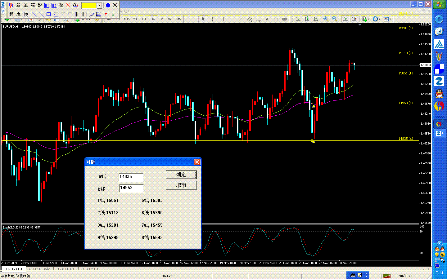Click the 取消 button in dialog
This screenshot has height=279, width=447.
point(181,185)
